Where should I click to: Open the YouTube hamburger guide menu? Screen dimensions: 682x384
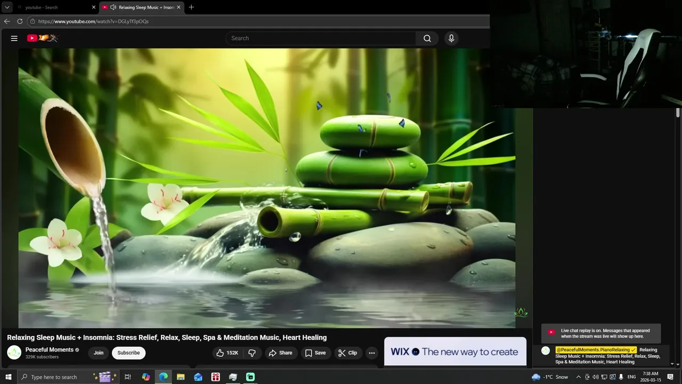(14, 38)
